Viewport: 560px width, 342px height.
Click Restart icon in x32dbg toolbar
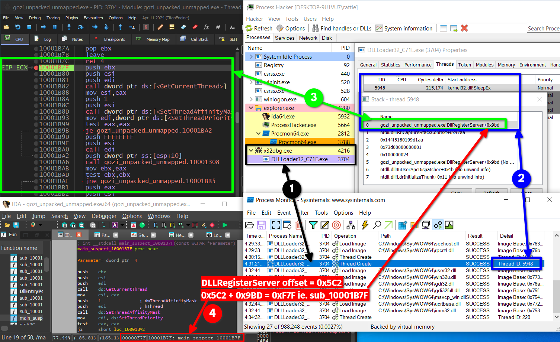pyautogui.click(x=17, y=27)
